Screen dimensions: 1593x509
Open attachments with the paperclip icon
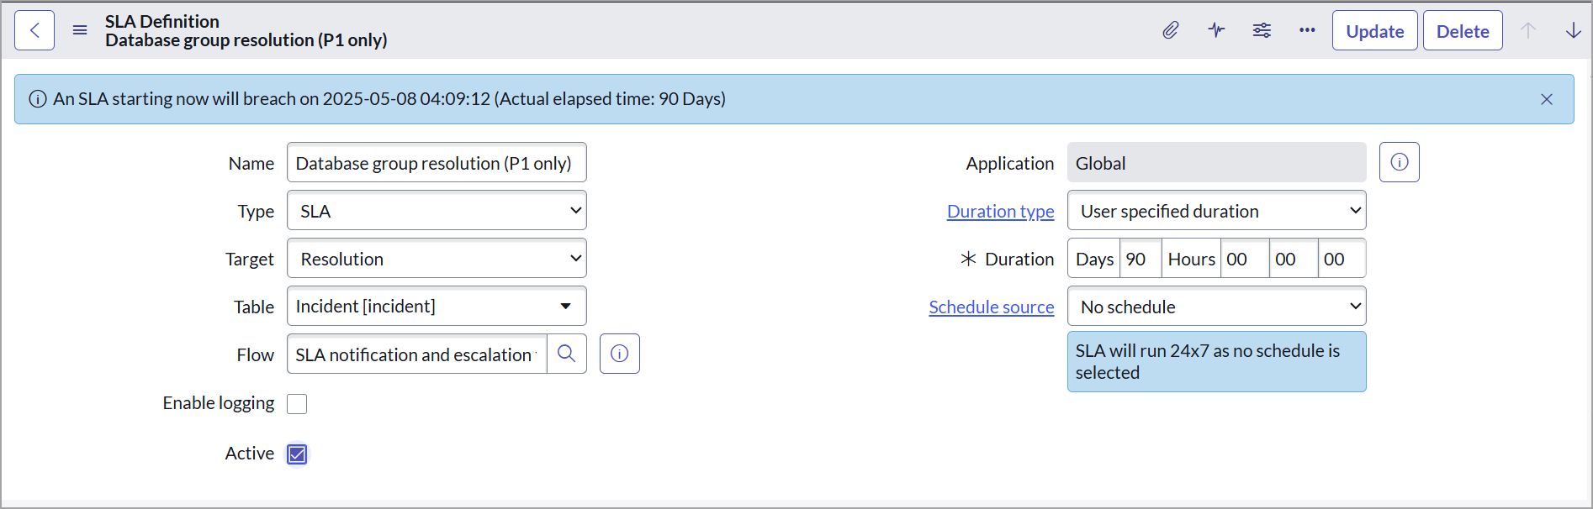pos(1171,30)
